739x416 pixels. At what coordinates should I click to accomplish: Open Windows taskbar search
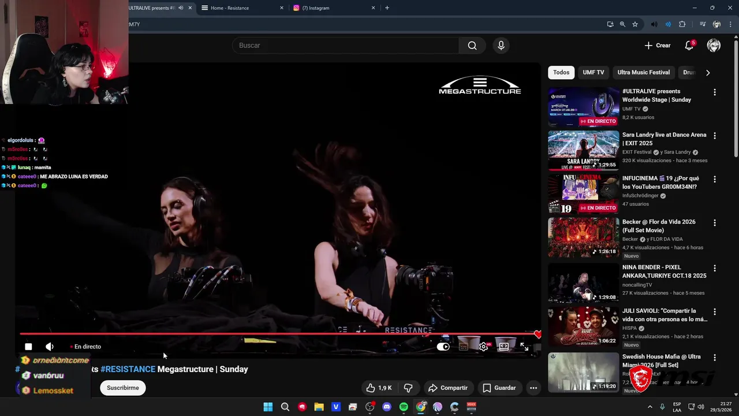click(285, 407)
